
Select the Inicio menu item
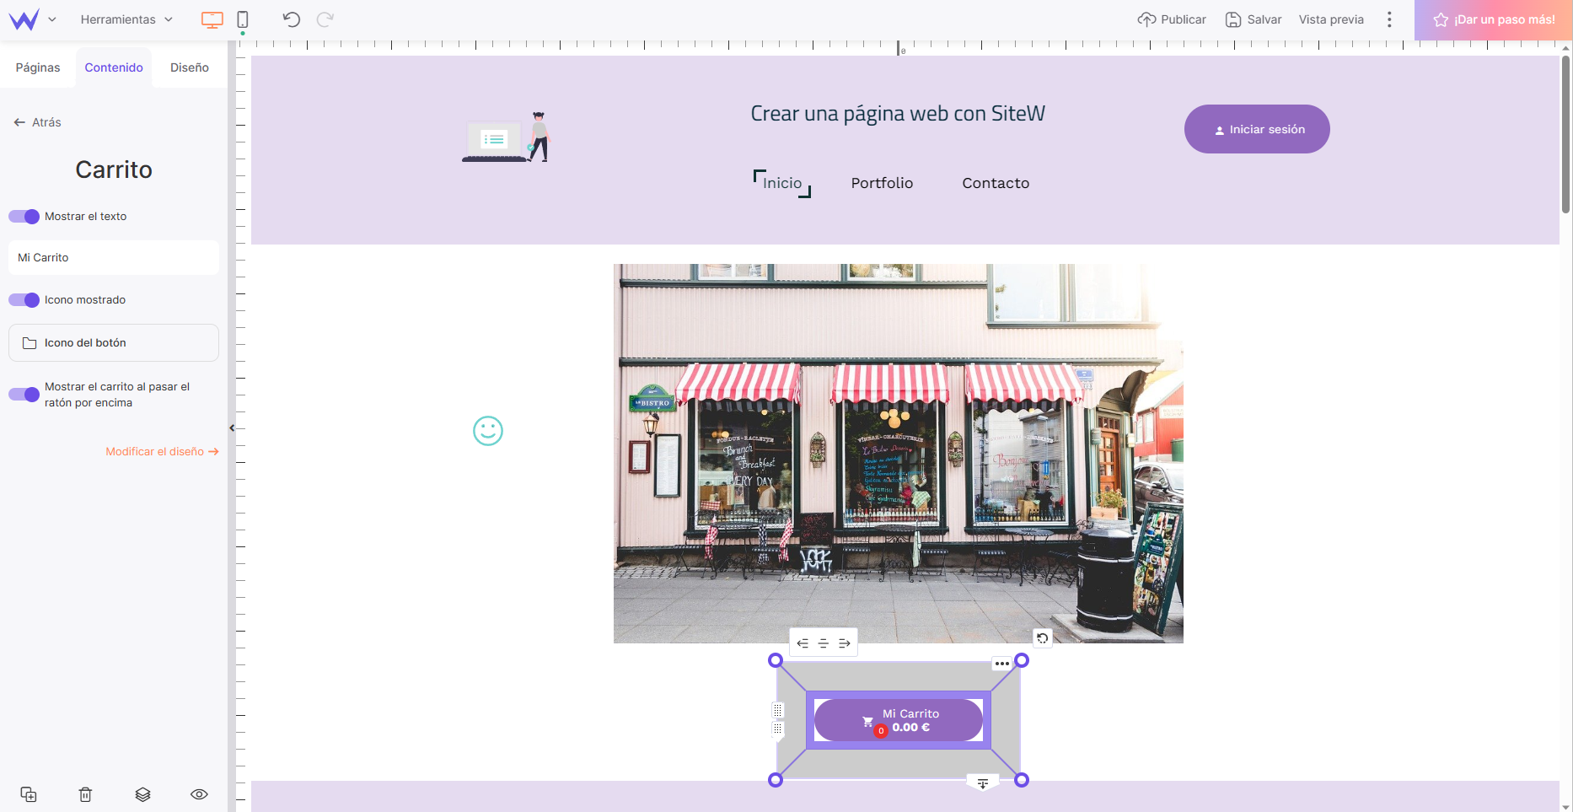point(782,183)
